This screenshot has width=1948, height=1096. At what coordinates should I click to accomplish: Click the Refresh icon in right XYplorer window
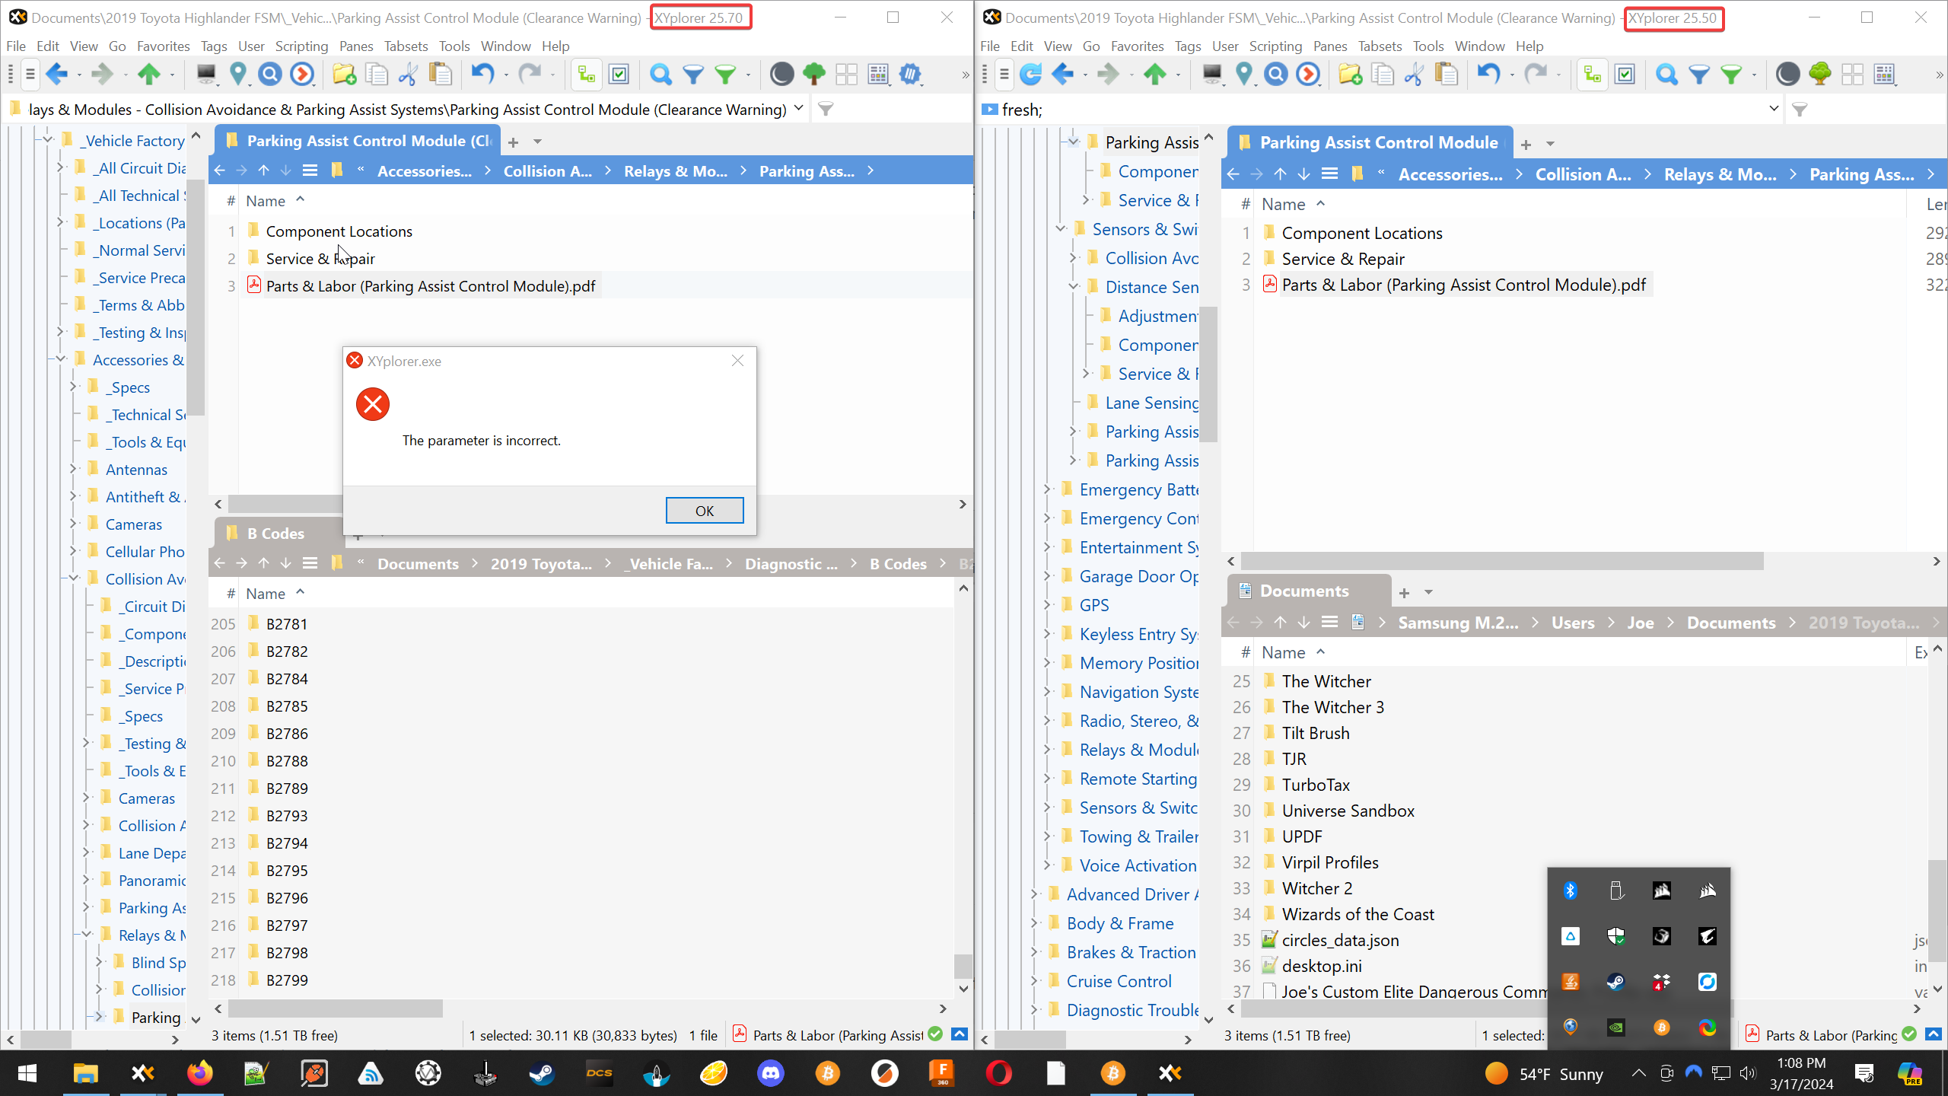tap(1030, 74)
